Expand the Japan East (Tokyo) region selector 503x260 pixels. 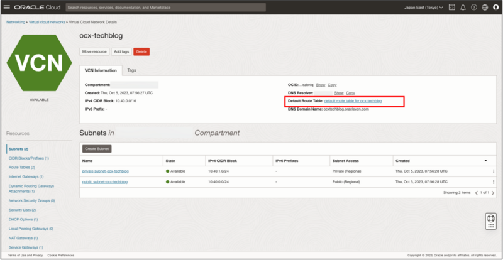pos(423,8)
